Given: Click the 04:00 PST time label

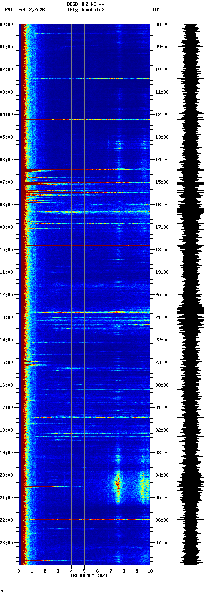Looking at the screenshot, I should coord(6,115).
